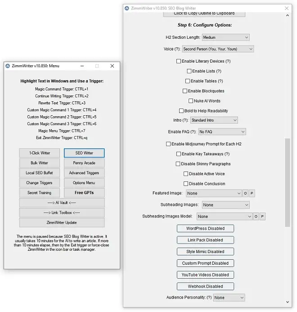Click ZimmWriter logo icon in Menu window title

click(8, 66)
